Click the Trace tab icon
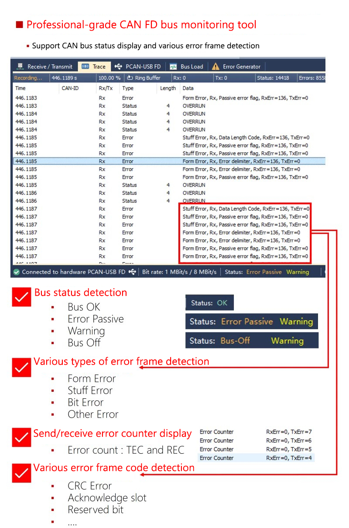This screenshot has width=349, height=528. pyautogui.click(x=86, y=67)
